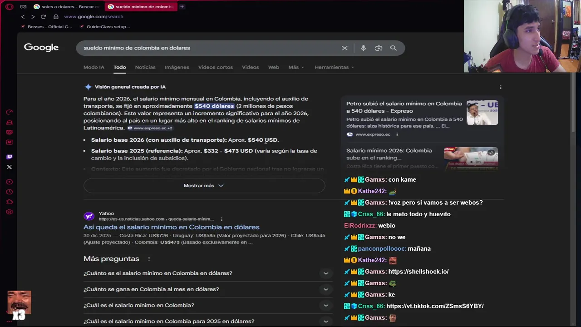The image size is (581, 327).
Task: Select the Videos cortos search tab
Action: [x=216, y=67]
